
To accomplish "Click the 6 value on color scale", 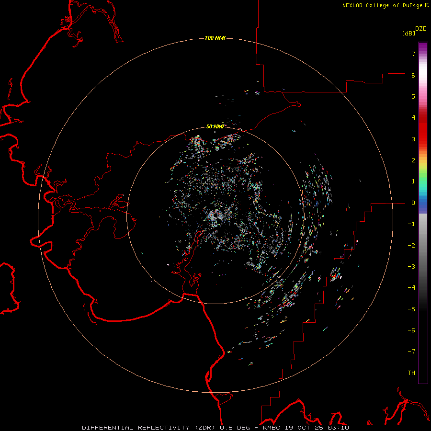I will (413, 75).
